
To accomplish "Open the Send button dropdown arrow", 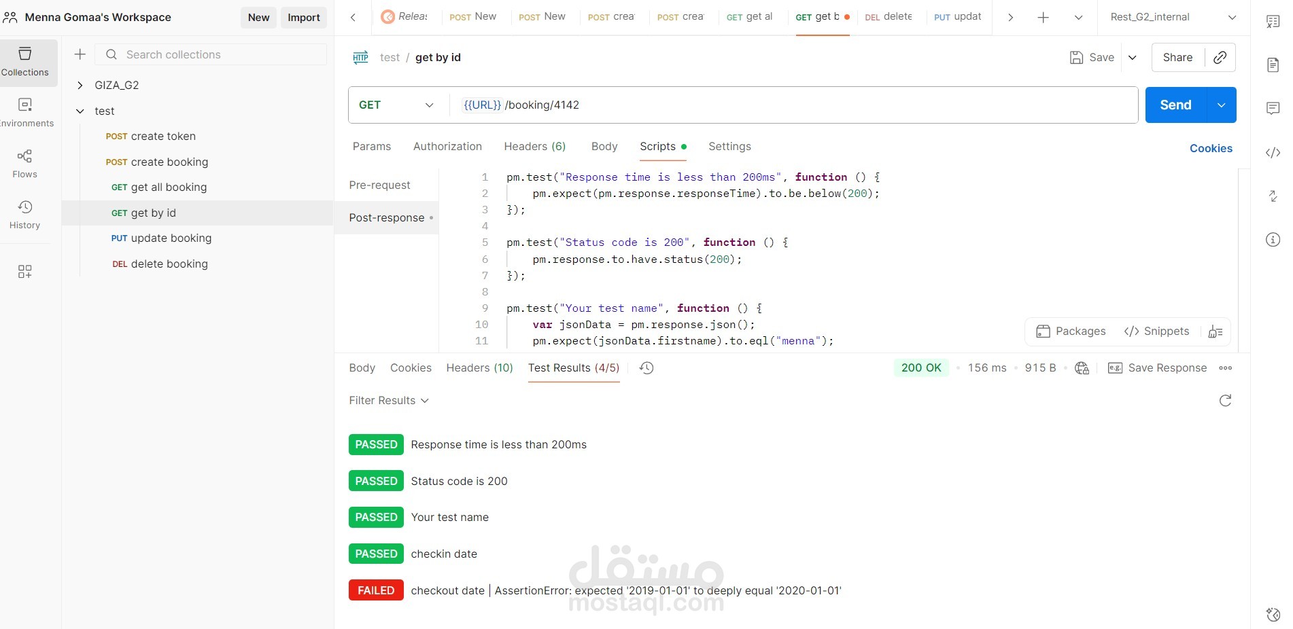I will pyautogui.click(x=1222, y=105).
